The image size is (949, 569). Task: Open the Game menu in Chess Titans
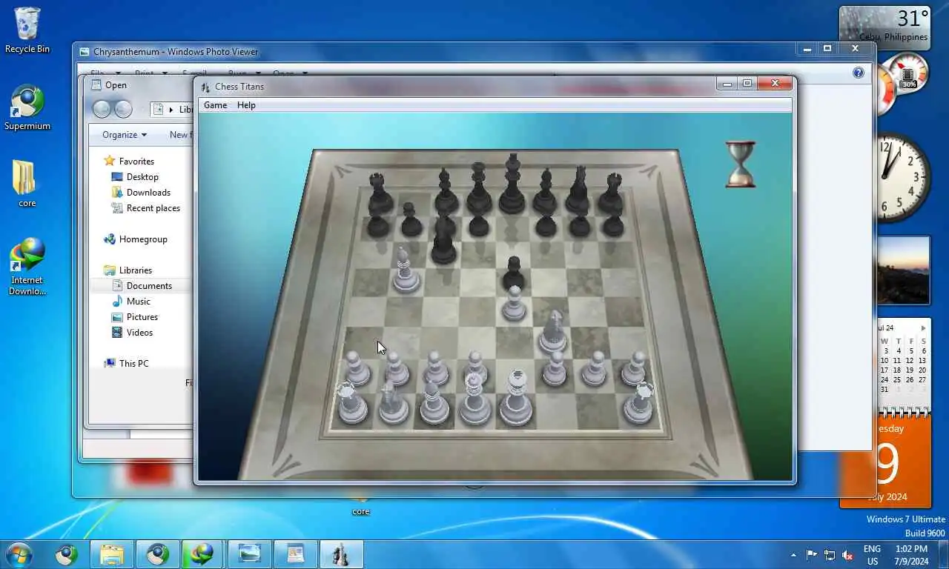pos(216,105)
